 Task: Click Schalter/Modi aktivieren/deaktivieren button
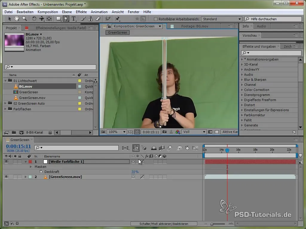164,224
